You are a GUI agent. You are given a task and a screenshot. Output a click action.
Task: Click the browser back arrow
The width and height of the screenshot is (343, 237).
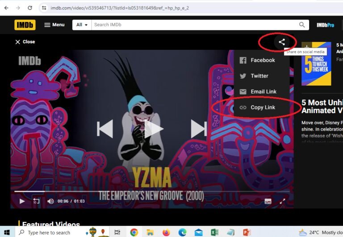(6, 8)
